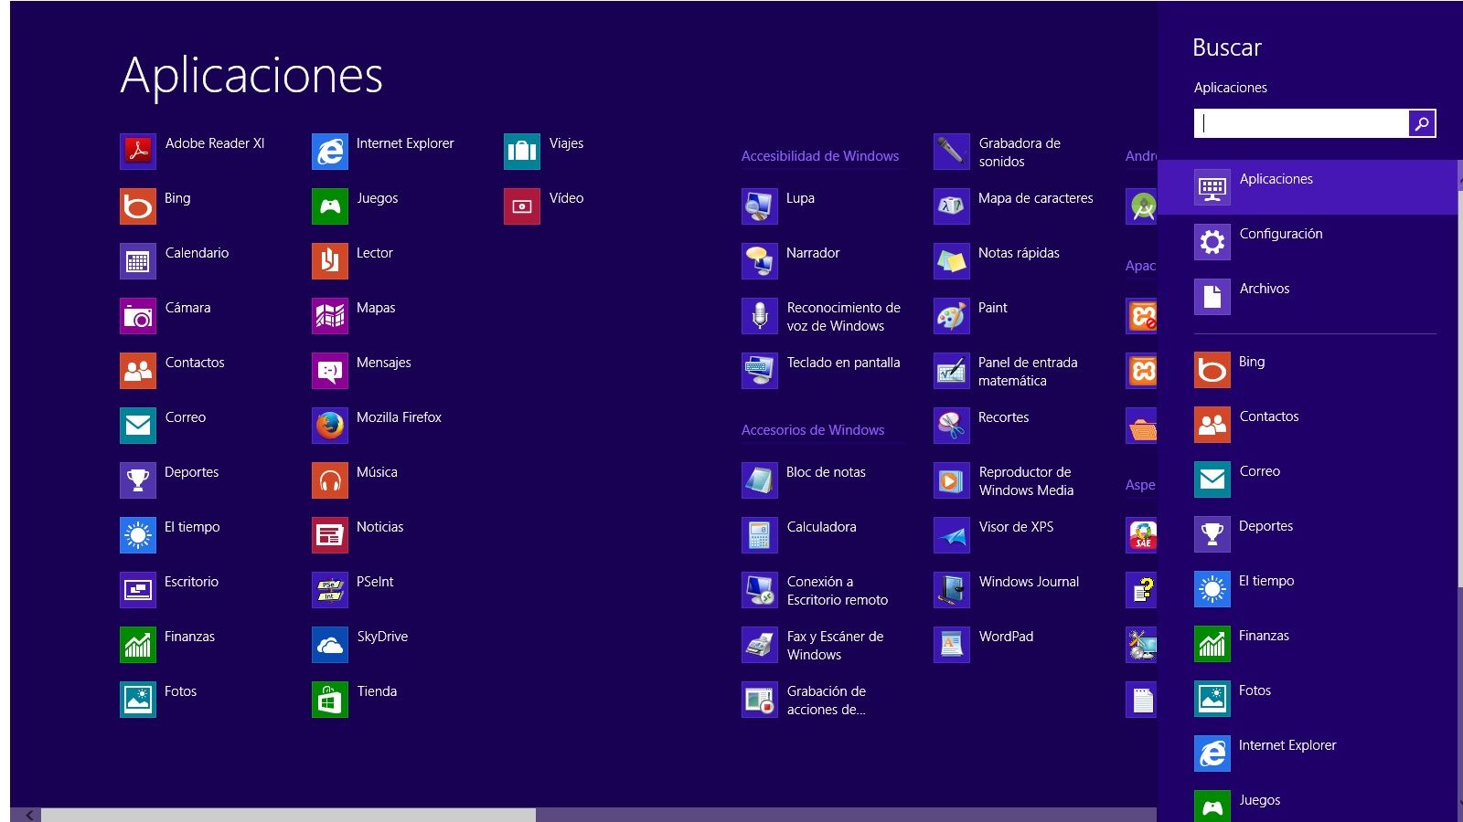
Task: Open the Tienda store icon
Action: (330, 700)
